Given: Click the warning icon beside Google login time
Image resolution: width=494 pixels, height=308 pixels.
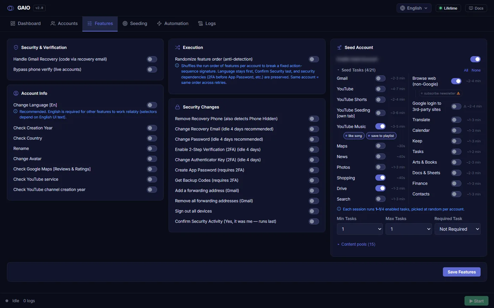Looking at the screenshot, I should point(465,106).
